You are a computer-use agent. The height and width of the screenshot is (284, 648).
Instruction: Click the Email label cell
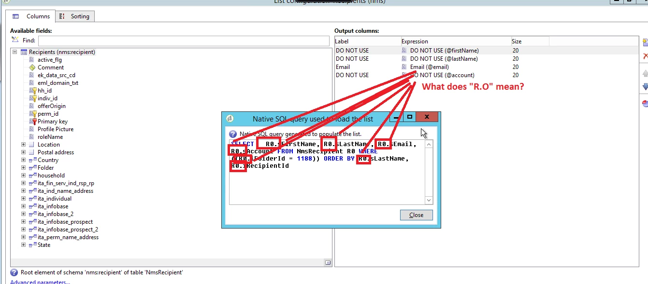pyautogui.click(x=343, y=67)
